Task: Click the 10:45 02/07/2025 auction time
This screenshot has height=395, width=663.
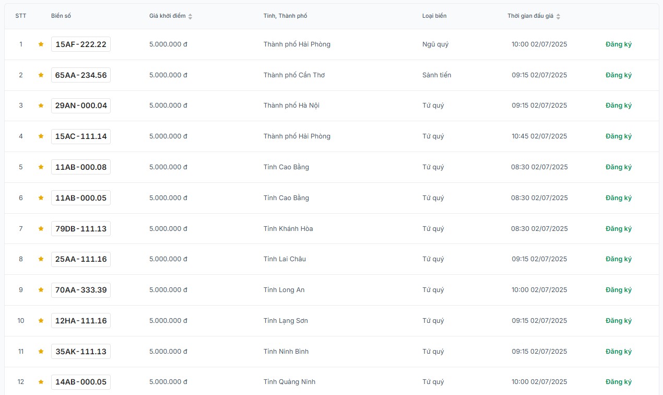Action: pos(539,136)
